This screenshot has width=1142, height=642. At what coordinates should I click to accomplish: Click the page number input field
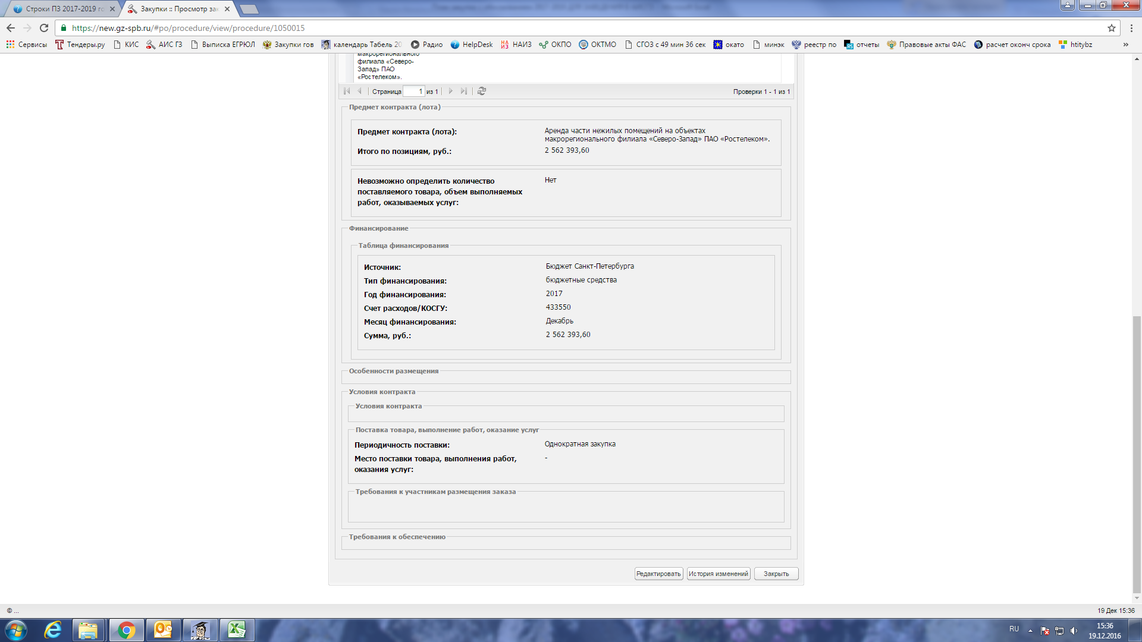pos(413,92)
